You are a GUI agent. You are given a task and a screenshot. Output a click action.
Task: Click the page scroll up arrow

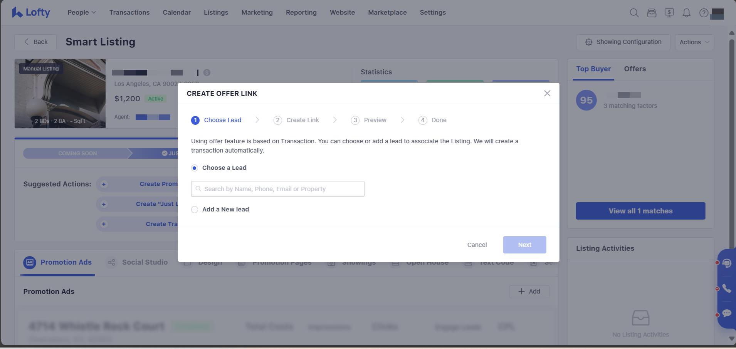[x=732, y=33]
